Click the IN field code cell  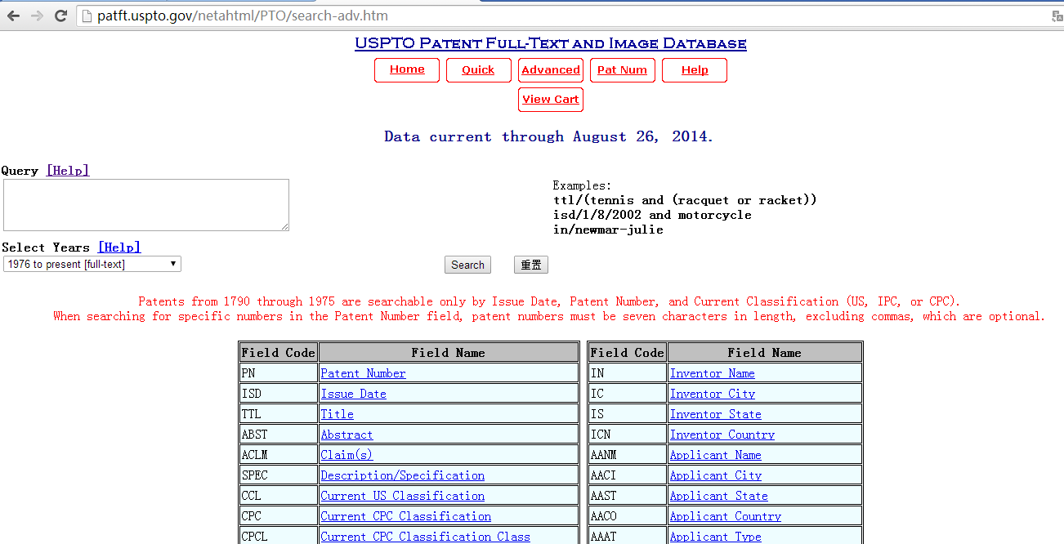628,373
